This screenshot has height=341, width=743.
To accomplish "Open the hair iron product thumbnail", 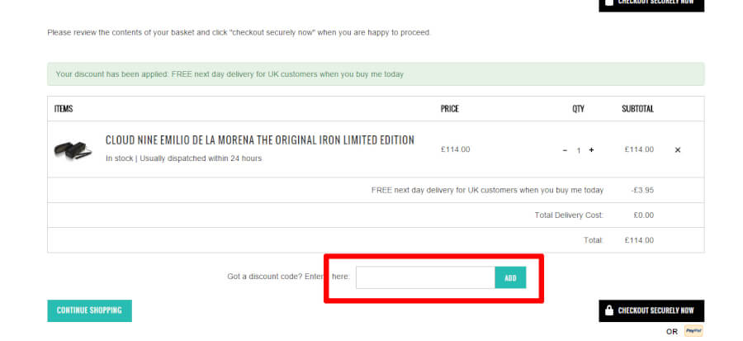I will (73, 149).
